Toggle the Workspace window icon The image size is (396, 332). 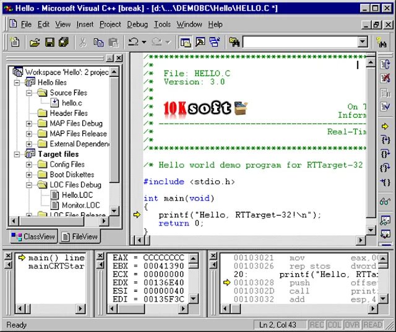pyautogui.click(x=185, y=42)
